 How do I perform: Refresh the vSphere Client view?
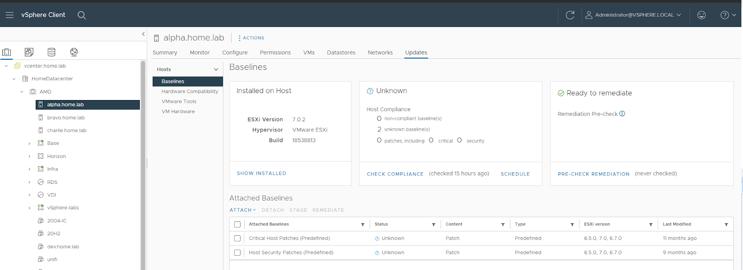click(x=570, y=15)
